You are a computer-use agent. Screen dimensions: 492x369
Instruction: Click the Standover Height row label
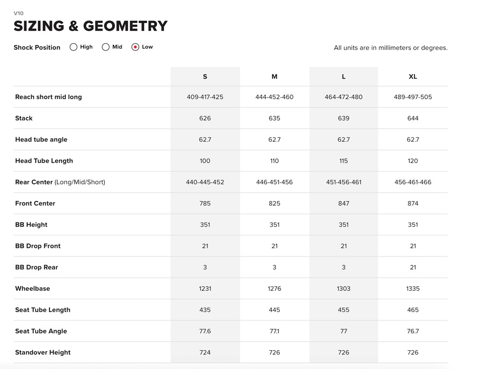[x=43, y=353]
